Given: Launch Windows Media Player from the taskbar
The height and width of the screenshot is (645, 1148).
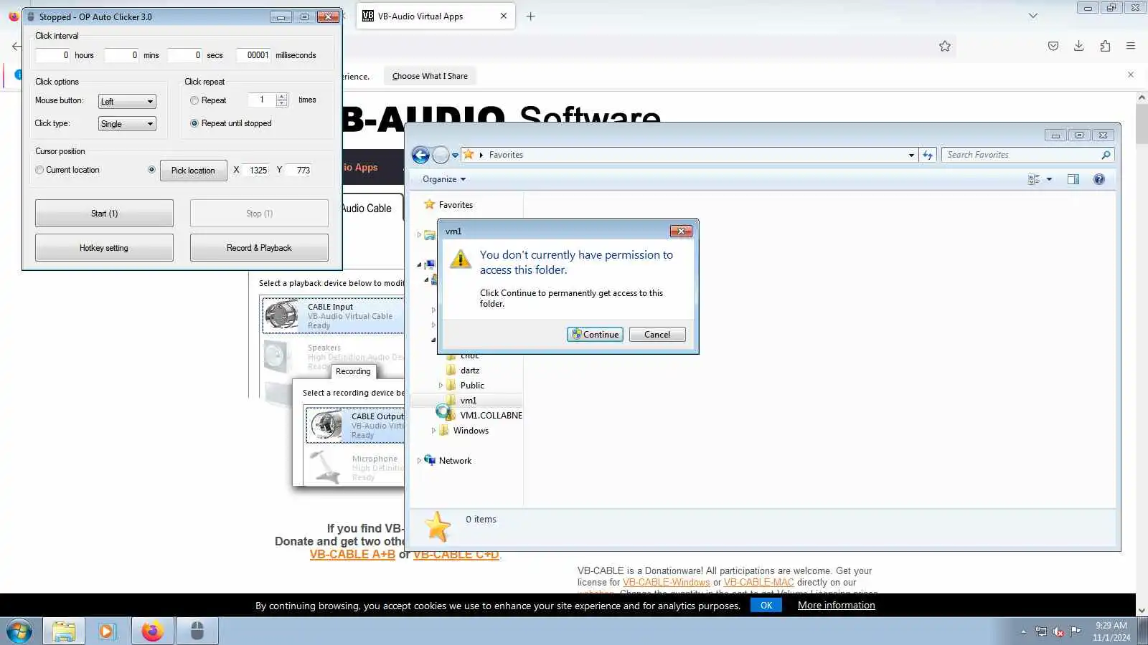Looking at the screenshot, I should click(x=108, y=631).
